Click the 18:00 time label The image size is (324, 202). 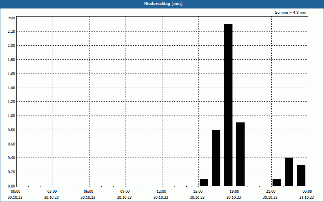[235, 191]
